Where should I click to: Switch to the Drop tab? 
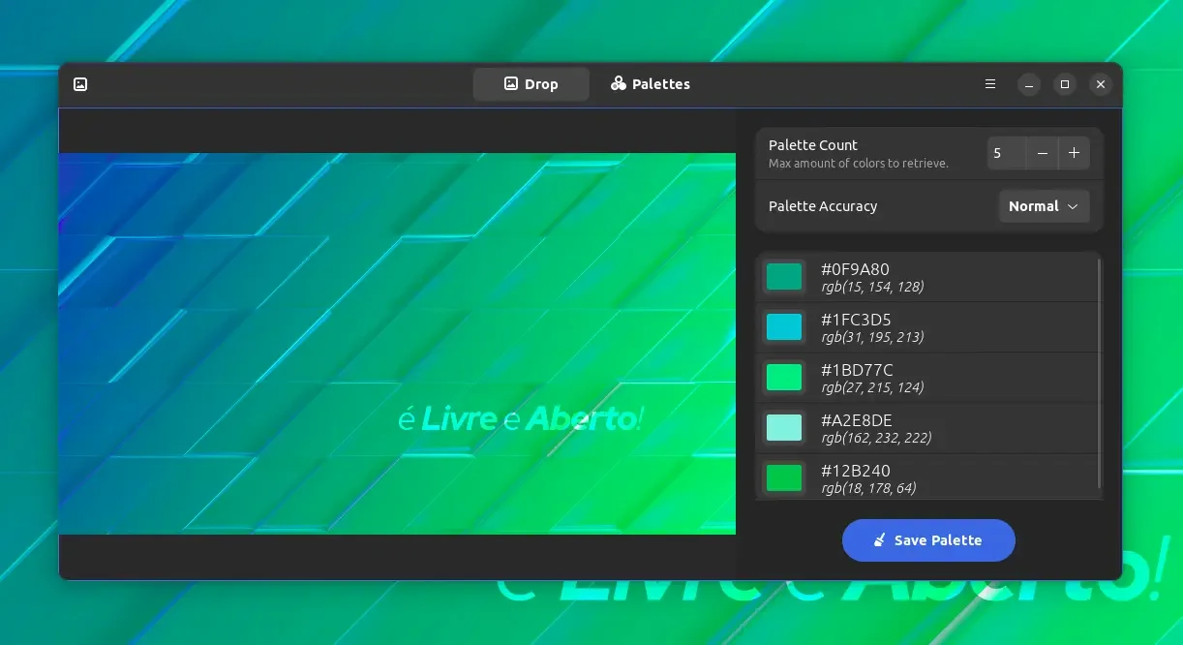[531, 84]
